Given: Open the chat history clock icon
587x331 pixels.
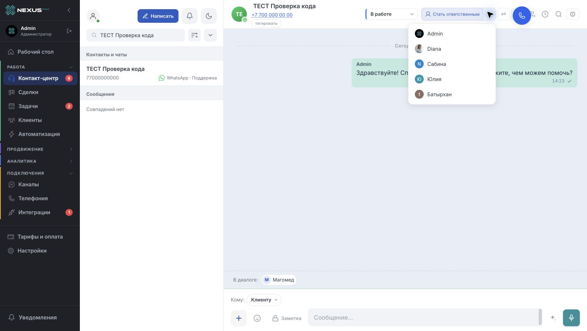Looking at the screenshot, I should [545, 14].
